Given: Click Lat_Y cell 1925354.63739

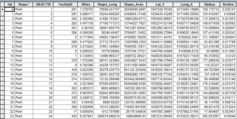Looking at the screenshot, I should tap(160, 102).
